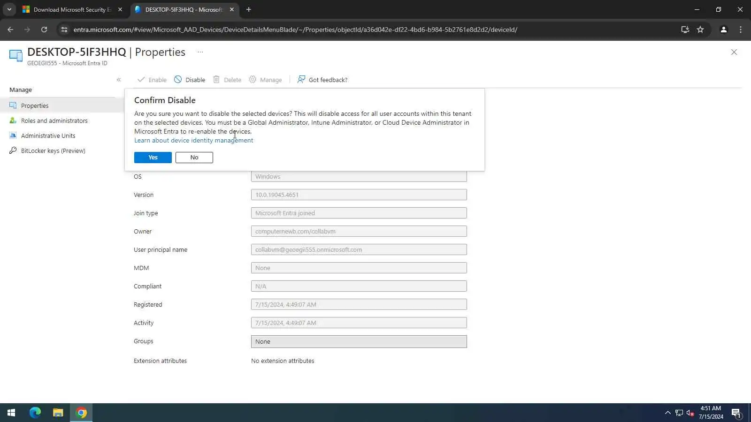Screen dimensions: 751x422
Task: Launch Microsoft Edge from the taskbar
Action: point(35,413)
